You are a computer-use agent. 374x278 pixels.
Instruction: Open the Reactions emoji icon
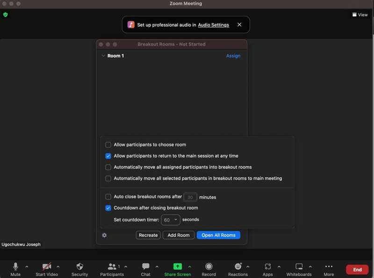(x=238, y=266)
